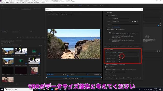
Task: Click the メタデータ button
Action: [x=108, y=78]
